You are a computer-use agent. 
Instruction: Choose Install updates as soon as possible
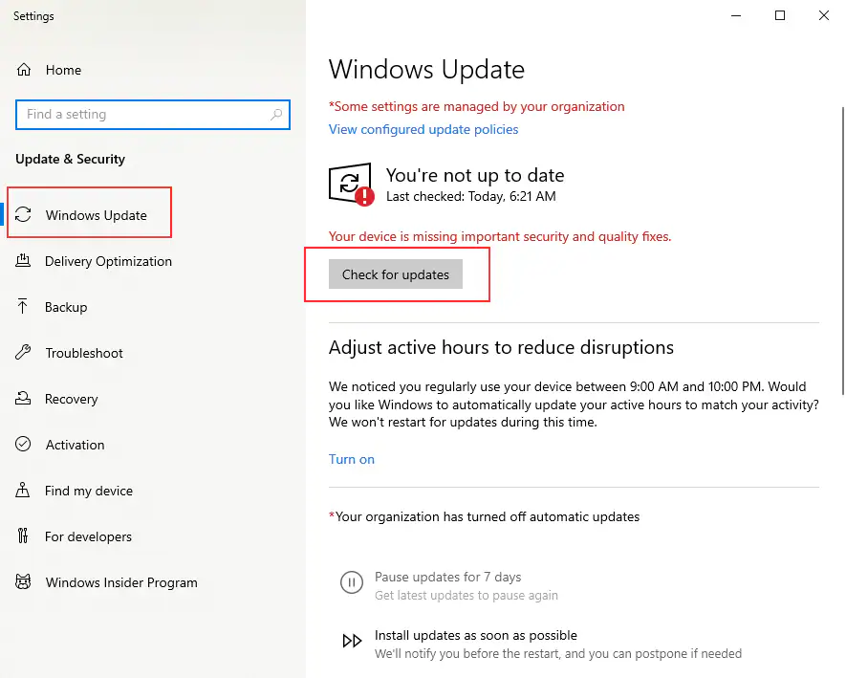pos(476,635)
